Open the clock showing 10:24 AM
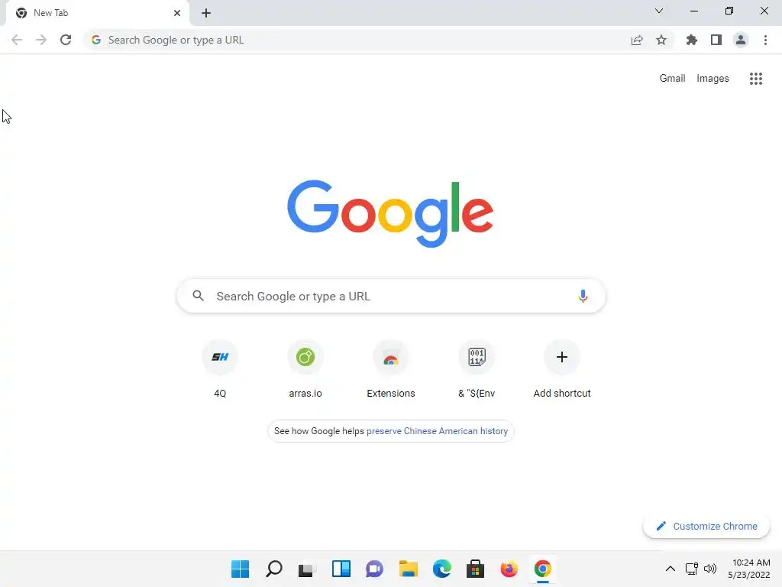782x587 pixels. pos(749,569)
